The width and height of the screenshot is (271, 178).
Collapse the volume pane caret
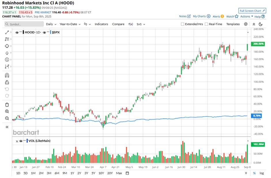(x=248, y=141)
